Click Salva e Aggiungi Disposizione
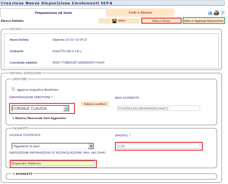Image resolution: width=228 pixels, height=184 pixels. click(x=204, y=21)
